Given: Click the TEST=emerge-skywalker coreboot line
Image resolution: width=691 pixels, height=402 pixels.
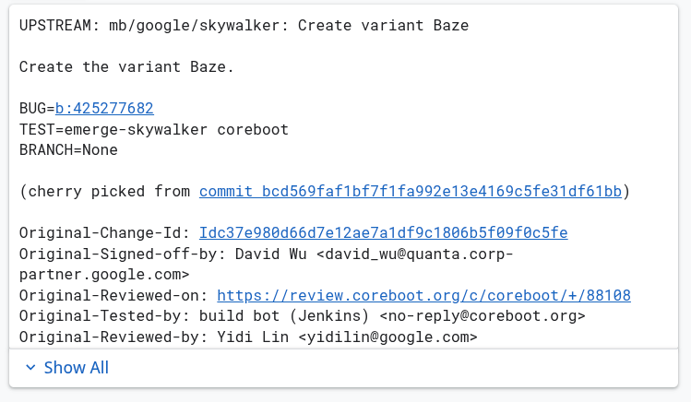Looking at the screenshot, I should (154, 129).
